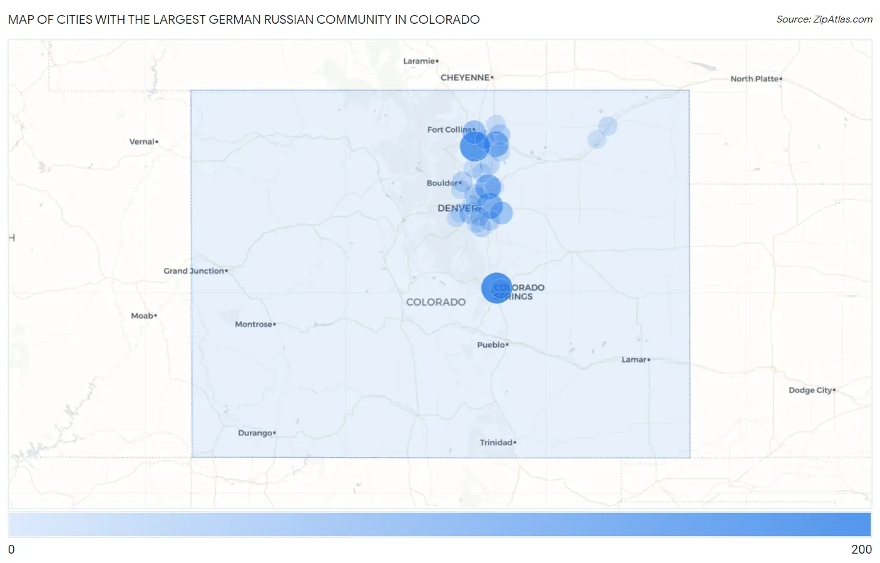Click the Moab map label
This screenshot has width=880, height=563.
143,316
